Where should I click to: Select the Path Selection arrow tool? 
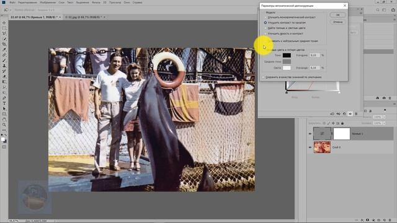coord(4,108)
